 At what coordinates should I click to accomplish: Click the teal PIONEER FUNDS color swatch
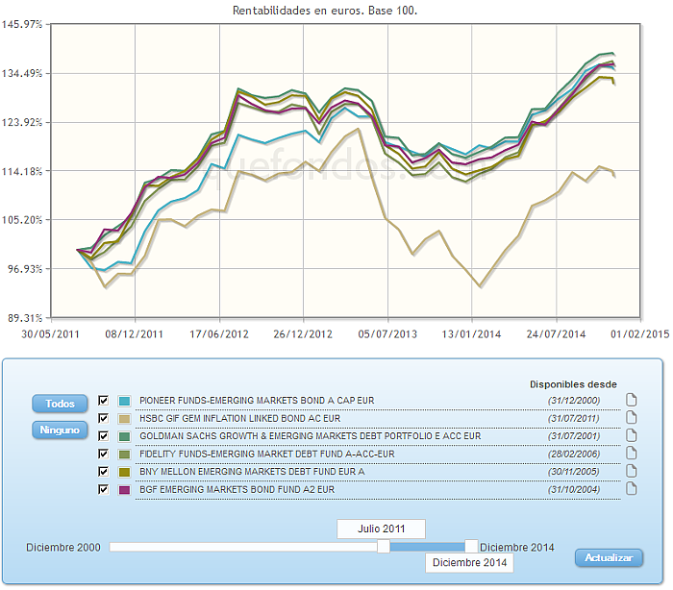(124, 402)
